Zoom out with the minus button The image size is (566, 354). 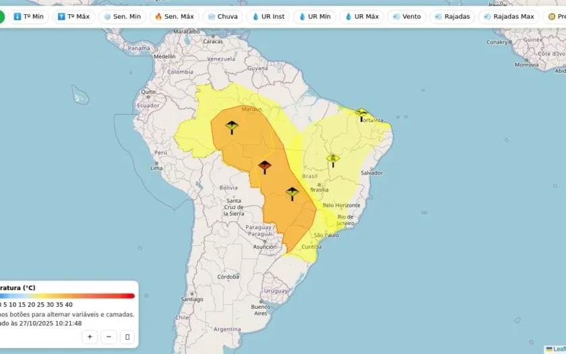point(108,337)
